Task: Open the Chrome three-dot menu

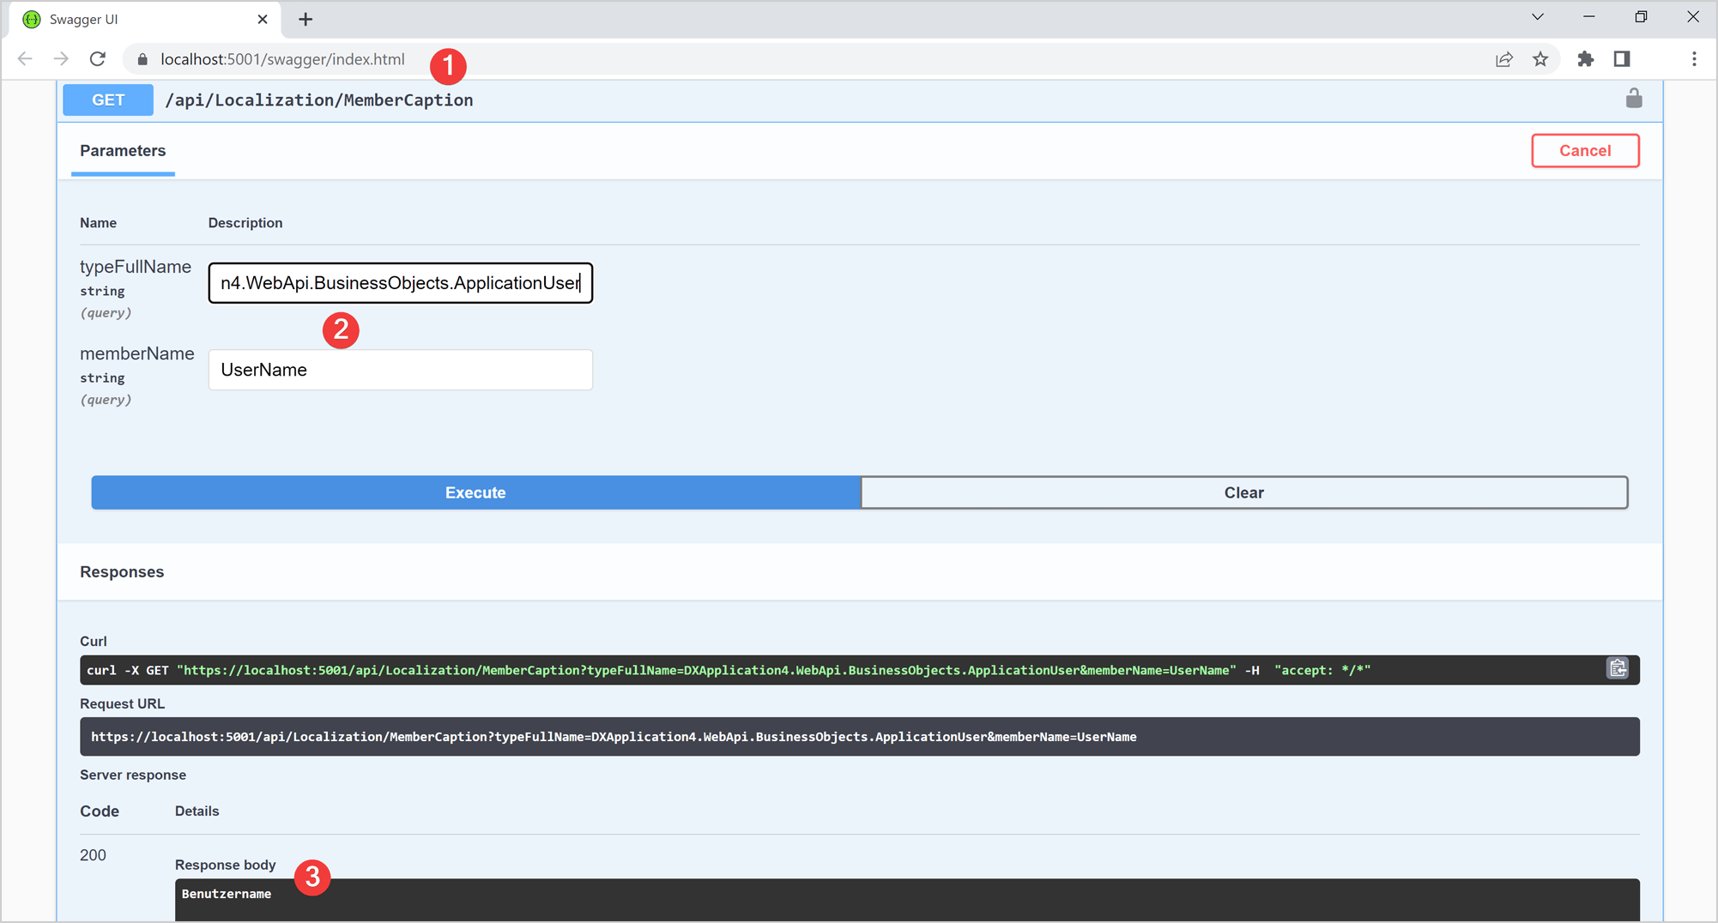Action: point(1694,58)
